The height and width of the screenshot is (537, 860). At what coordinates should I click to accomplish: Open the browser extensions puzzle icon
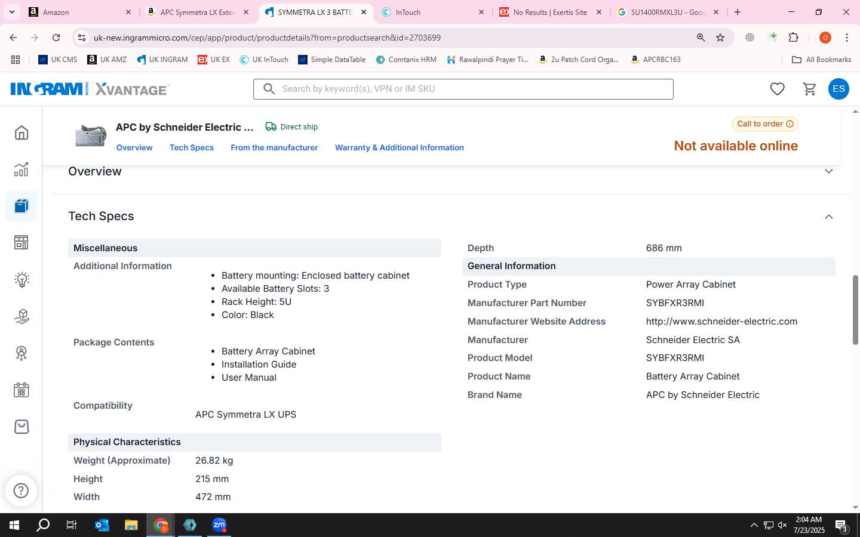coord(793,38)
